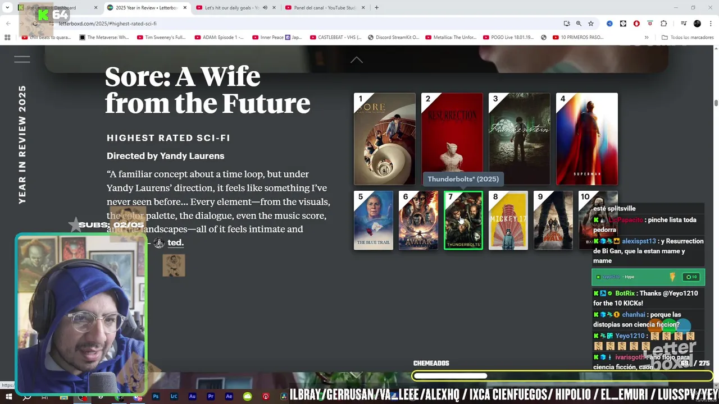
Task: Click the browser back arrow
Action: [8, 24]
